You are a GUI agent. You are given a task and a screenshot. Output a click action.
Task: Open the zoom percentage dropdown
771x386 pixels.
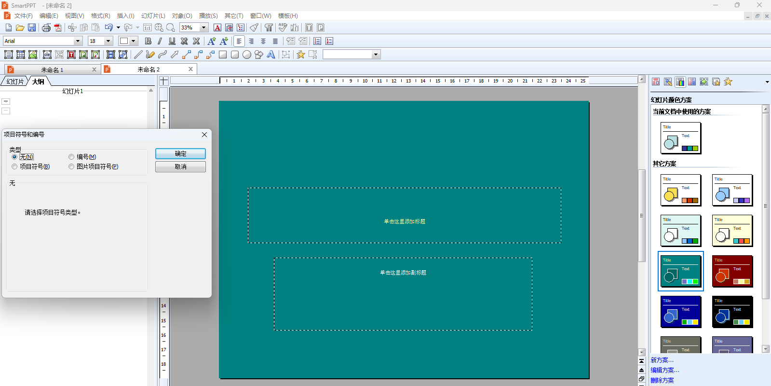click(x=203, y=28)
